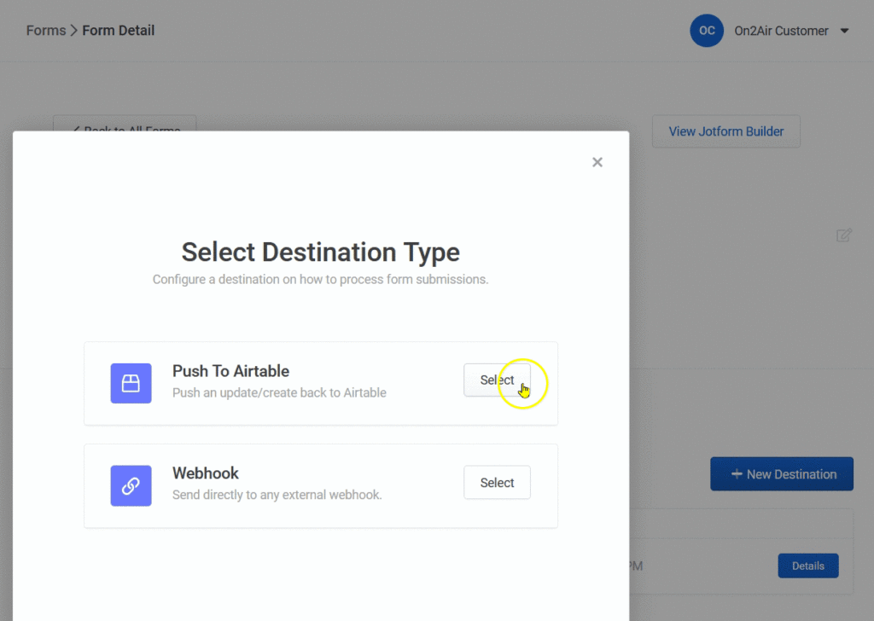This screenshot has height=621, width=874.
Task: Click the Form Detail breadcrumb item
Action: point(118,30)
